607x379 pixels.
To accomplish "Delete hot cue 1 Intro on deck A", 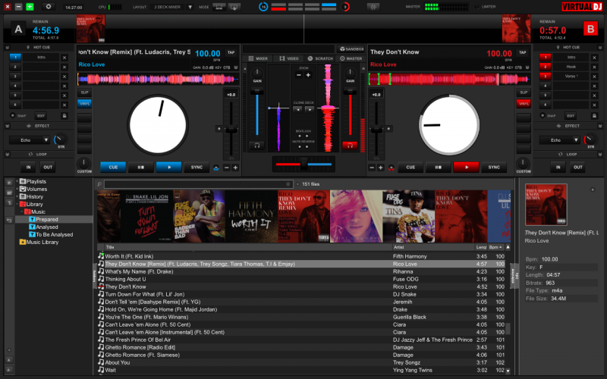I will point(64,58).
